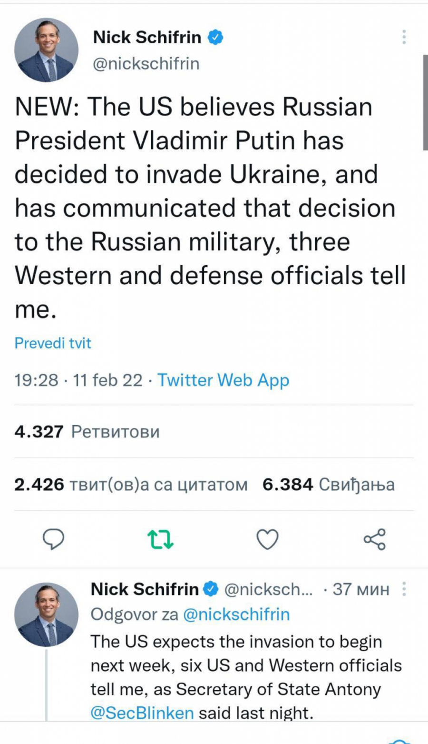
Task: View the 6.384 Свиђања likes list
Action: point(329,485)
